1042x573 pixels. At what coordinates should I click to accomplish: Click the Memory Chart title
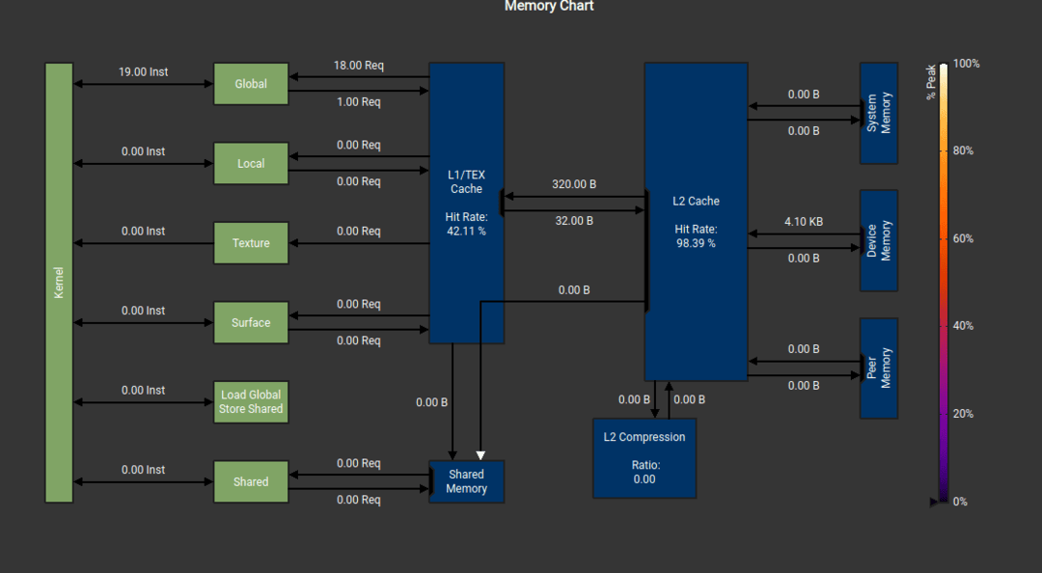coord(549,6)
